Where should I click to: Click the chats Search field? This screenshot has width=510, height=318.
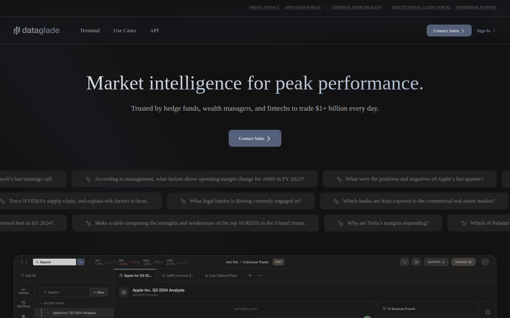coord(63,292)
